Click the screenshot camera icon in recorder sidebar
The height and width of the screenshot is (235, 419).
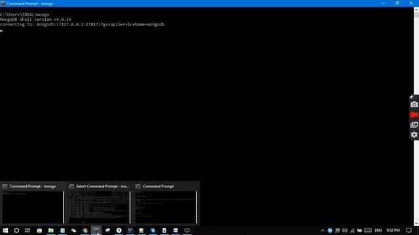point(414,104)
